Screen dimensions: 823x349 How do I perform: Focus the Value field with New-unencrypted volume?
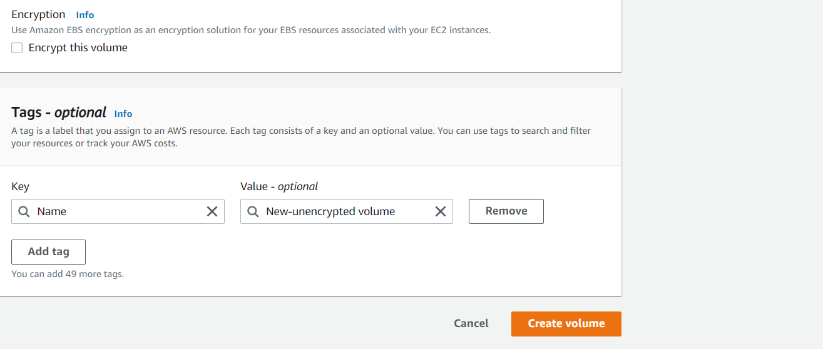tap(347, 211)
